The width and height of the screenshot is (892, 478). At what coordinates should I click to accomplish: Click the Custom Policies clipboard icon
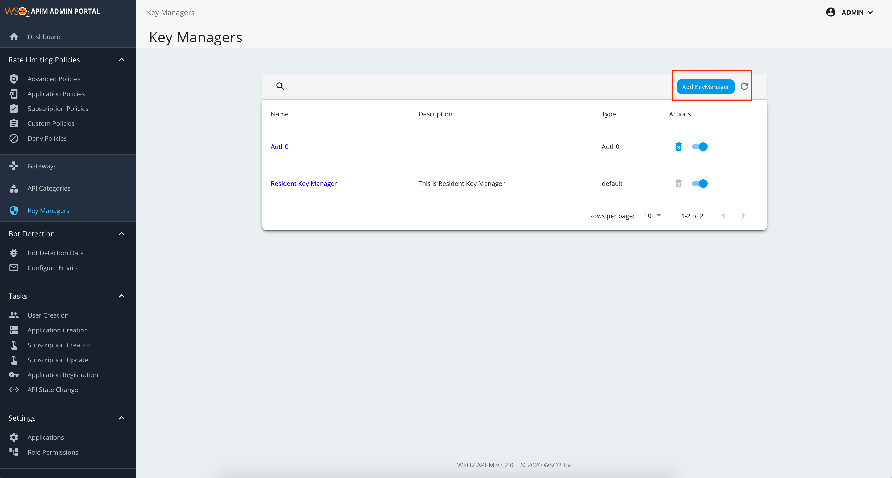click(x=14, y=123)
